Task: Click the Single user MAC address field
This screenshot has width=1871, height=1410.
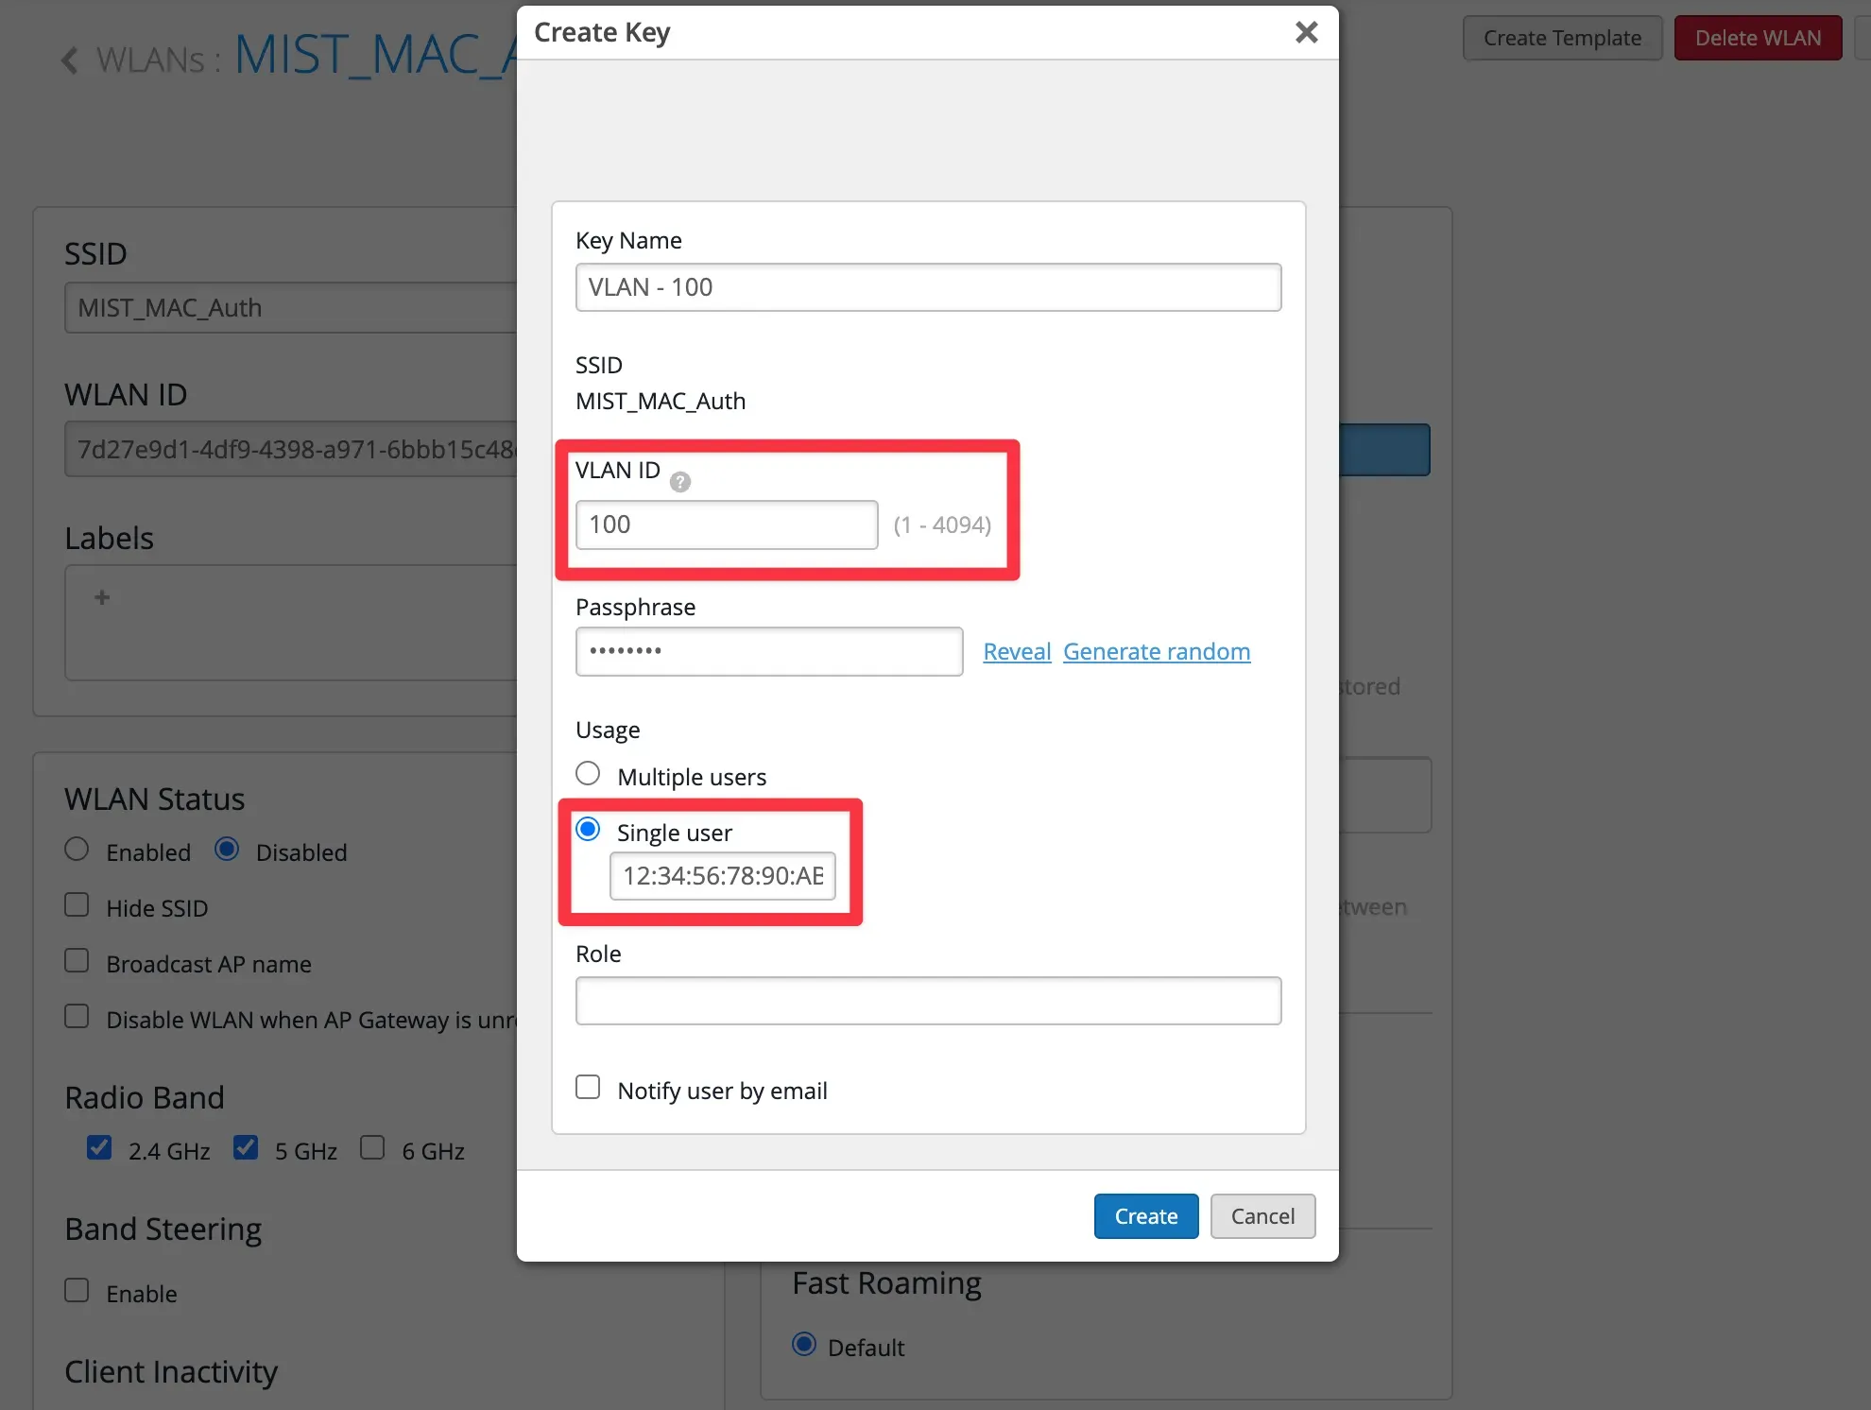Action: click(722, 876)
